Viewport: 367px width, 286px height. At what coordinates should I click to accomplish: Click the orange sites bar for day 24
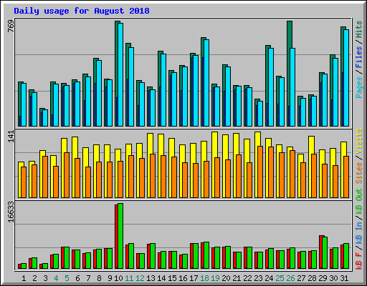coord(271,172)
